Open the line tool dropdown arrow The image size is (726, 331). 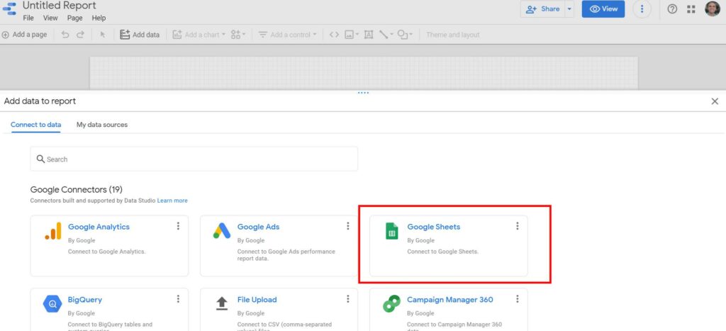391,35
